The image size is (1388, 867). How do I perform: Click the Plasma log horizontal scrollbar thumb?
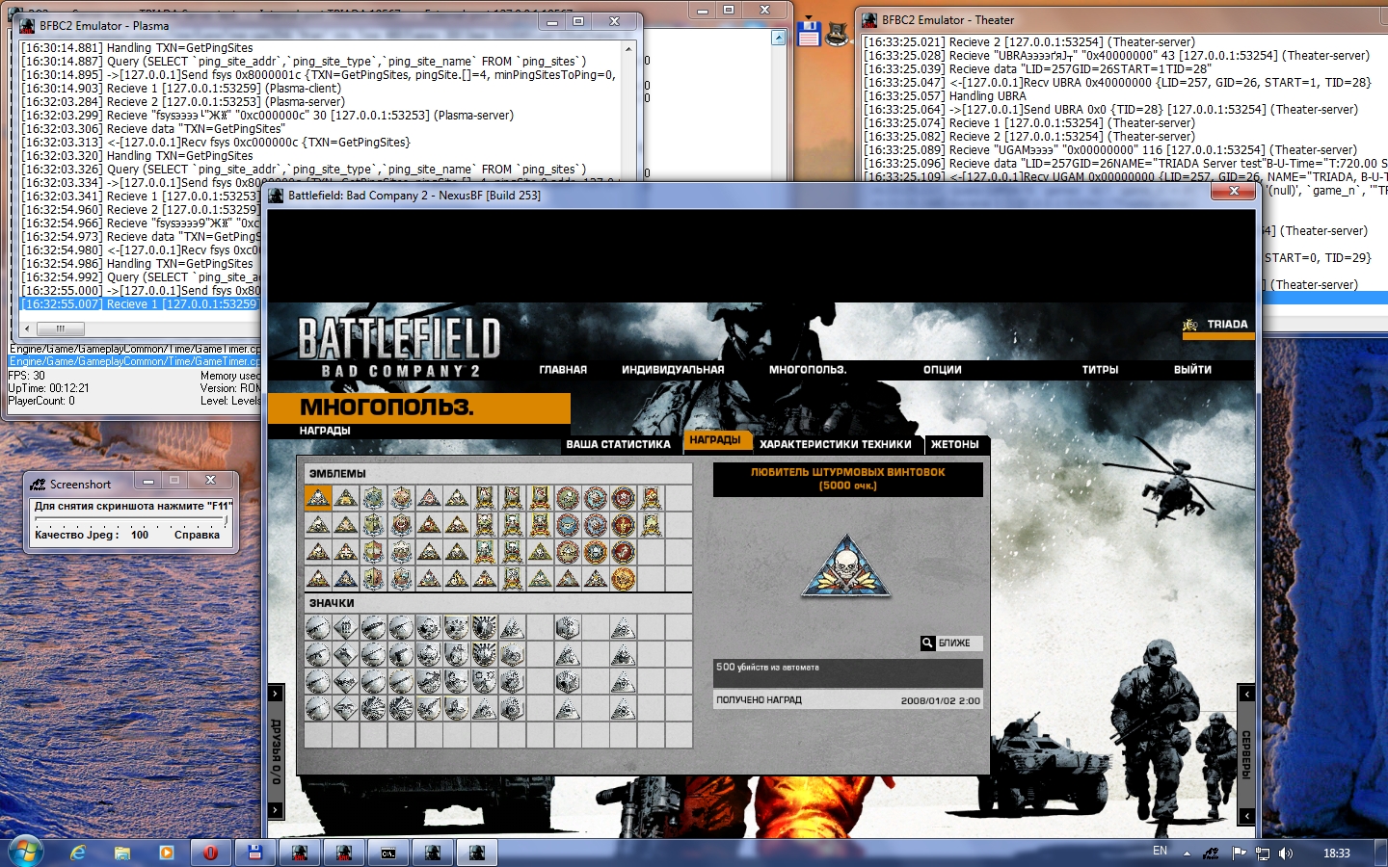click(x=60, y=328)
